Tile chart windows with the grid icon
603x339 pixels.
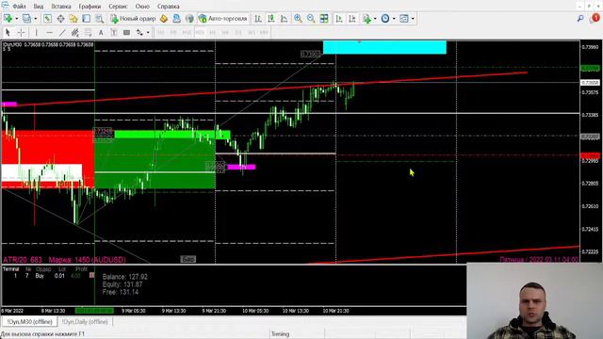324,19
